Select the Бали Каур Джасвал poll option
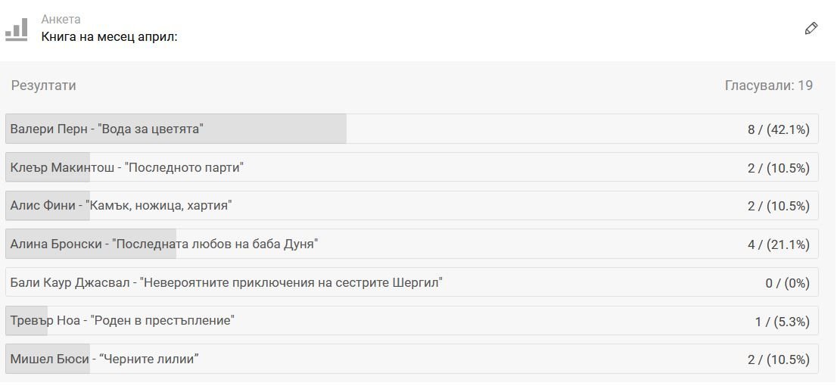 [226, 283]
